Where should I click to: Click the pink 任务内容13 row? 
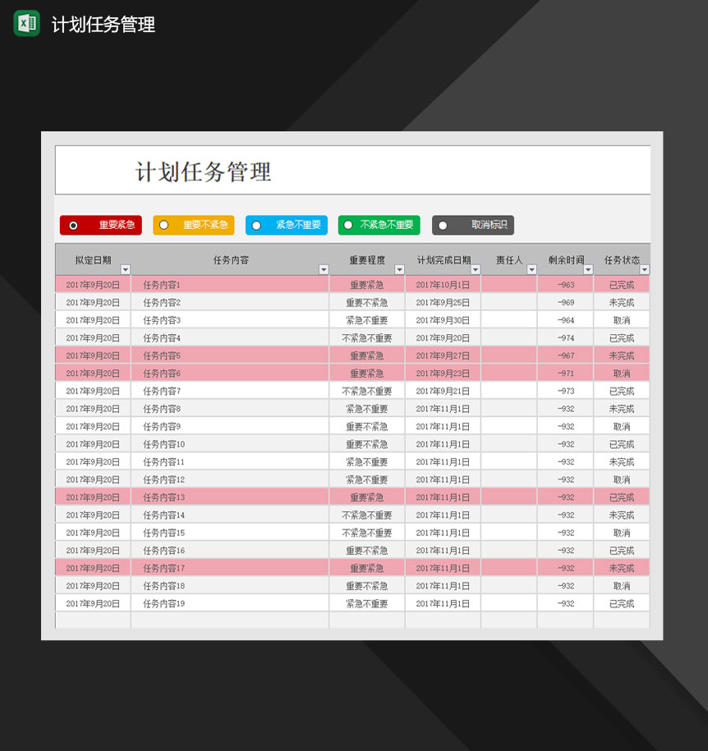pyautogui.click(x=230, y=497)
